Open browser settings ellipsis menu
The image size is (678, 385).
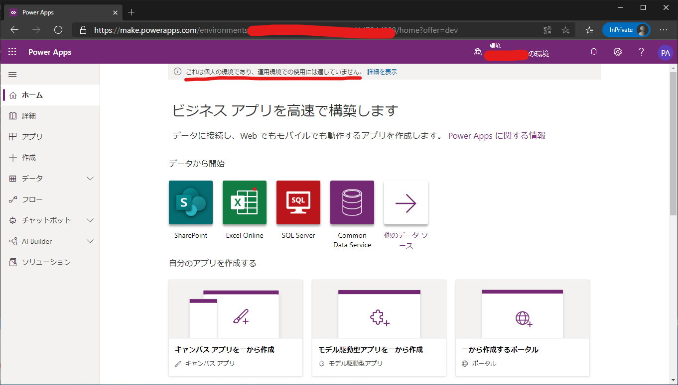coord(664,30)
